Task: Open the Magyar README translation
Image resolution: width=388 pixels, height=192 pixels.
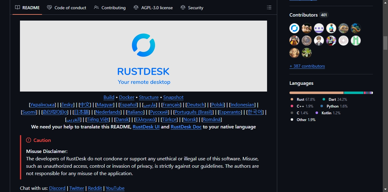Action: tap(105, 104)
